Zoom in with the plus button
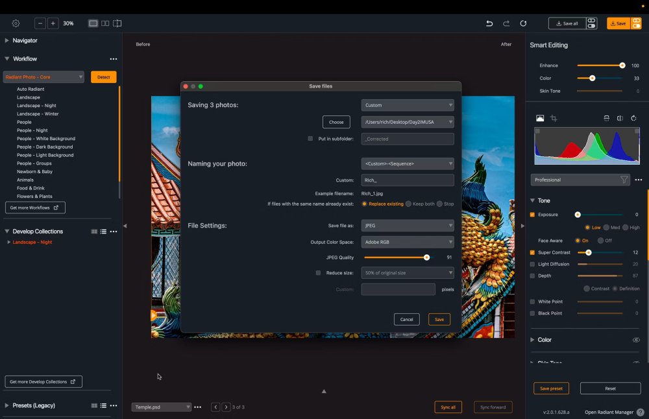 pyautogui.click(x=53, y=23)
